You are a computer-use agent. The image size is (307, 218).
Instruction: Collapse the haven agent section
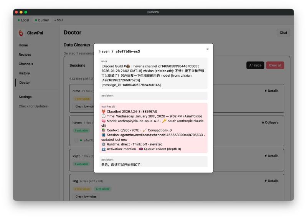coord(270,122)
